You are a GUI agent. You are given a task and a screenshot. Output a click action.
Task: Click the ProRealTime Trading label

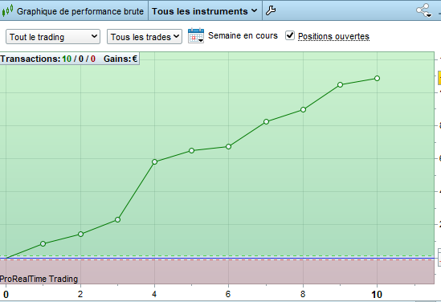pos(39,279)
